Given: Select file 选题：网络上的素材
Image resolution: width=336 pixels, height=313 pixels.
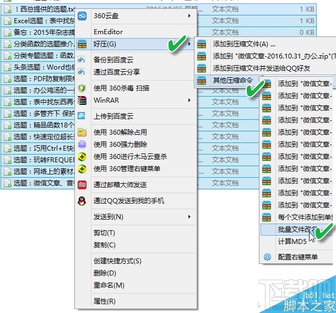Looking at the screenshot, I should (44, 172).
